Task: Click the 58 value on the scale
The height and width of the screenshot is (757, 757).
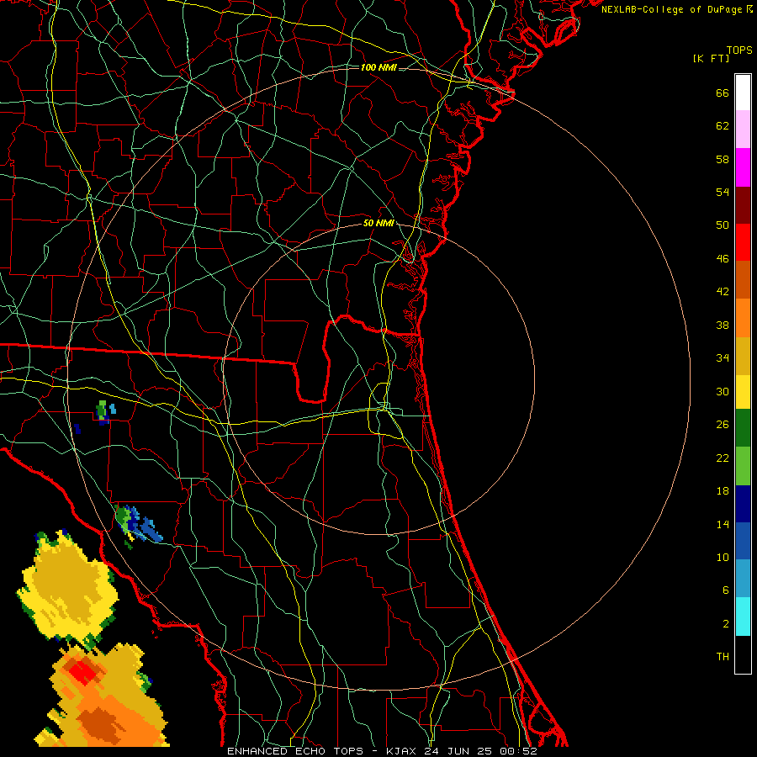Action: pyautogui.click(x=723, y=159)
